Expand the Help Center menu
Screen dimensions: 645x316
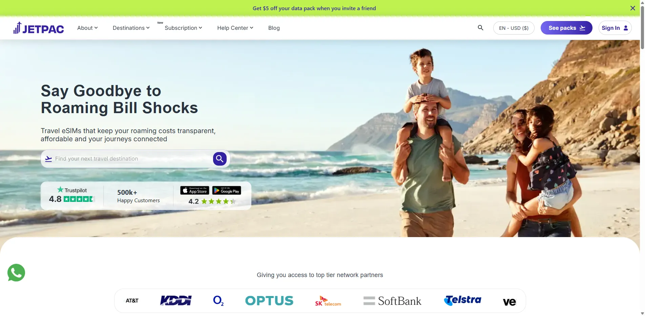click(235, 28)
